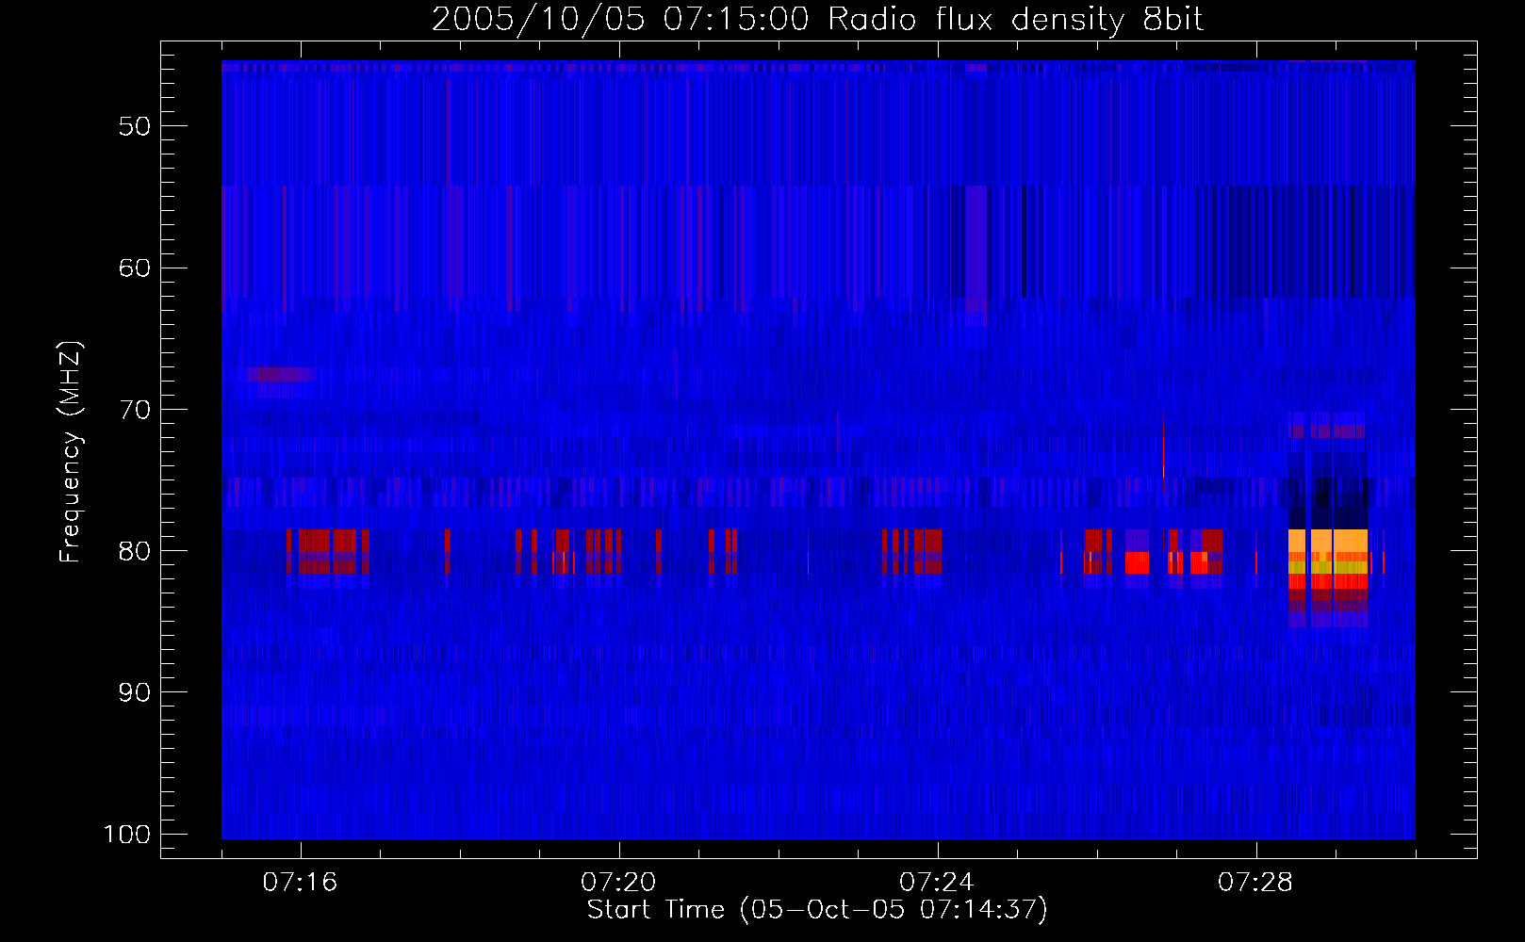The image size is (1525, 942).
Task: Click the "Start Time (05-Oct-05 07:14:37)" label
Action: point(817,910)
